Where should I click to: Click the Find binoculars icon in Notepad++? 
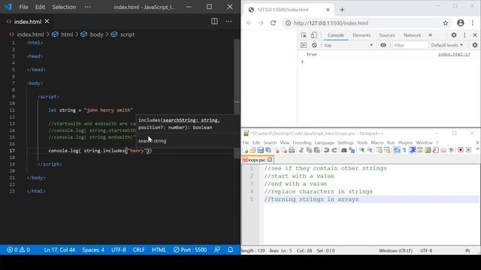tap(344, 150)
